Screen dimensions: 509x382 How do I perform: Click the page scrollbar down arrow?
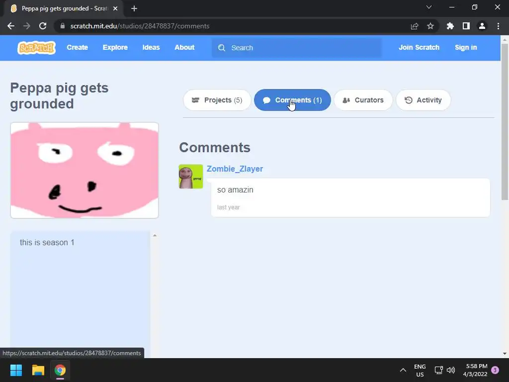pos(505,354)
